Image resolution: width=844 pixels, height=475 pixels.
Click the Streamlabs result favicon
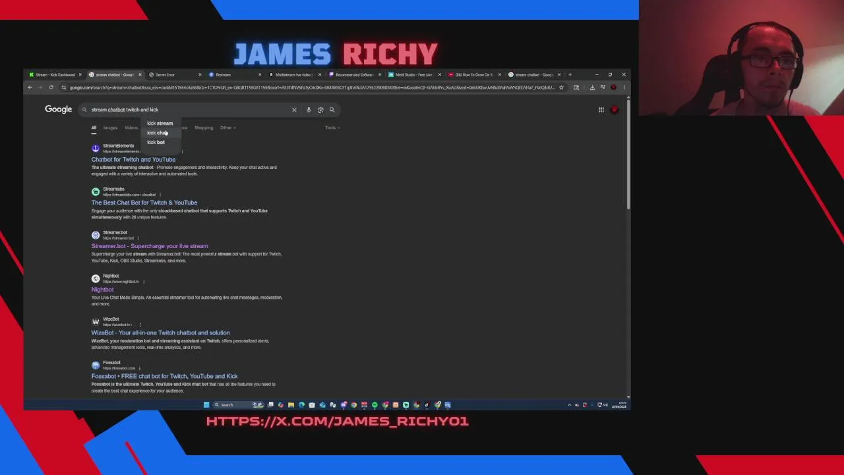[x=96, y=192]
